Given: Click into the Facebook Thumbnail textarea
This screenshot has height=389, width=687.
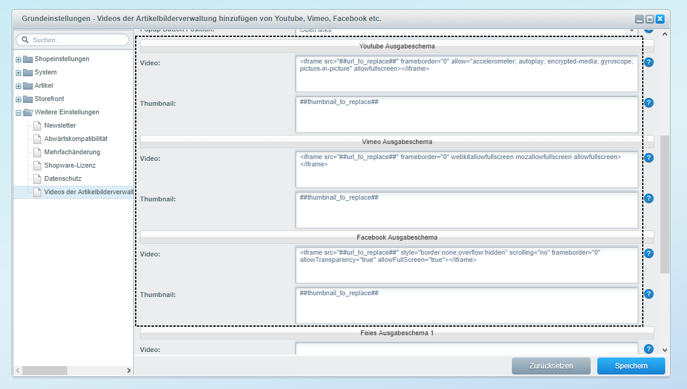Looking at the screenshot, I should coord(466,306).
